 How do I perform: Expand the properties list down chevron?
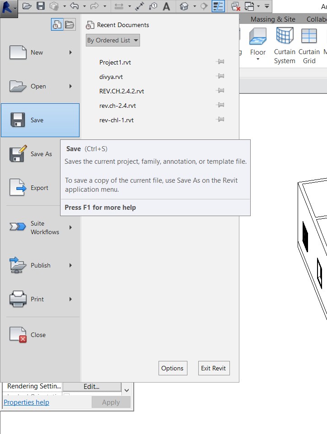point(126,390)
